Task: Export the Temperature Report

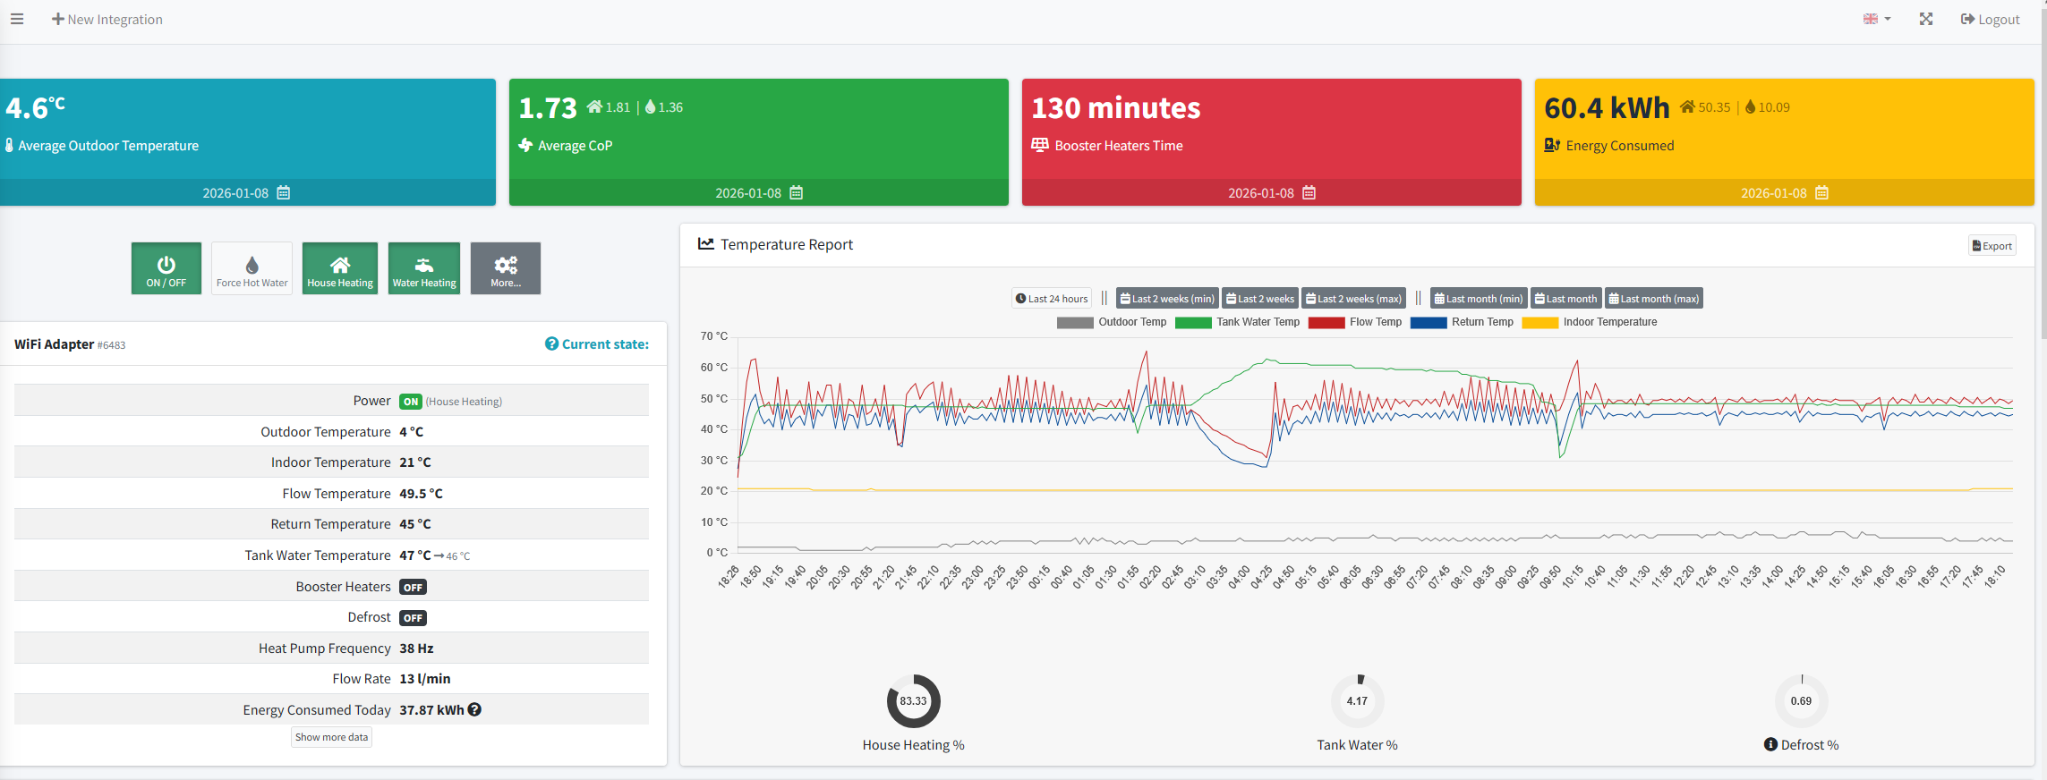Action: (x=1992, y=246)
